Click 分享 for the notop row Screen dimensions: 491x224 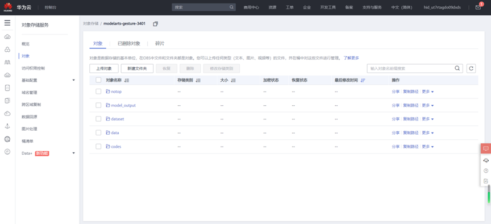click(396, 92)
